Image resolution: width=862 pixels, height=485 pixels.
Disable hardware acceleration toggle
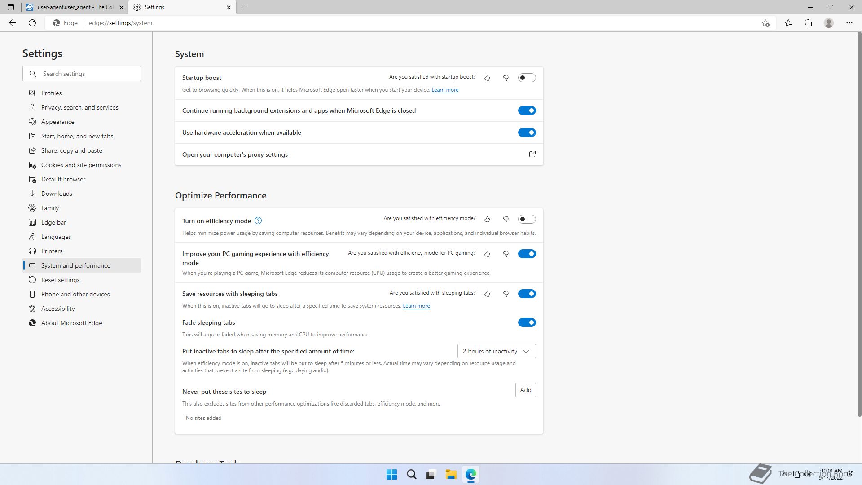tap(527, 132)
